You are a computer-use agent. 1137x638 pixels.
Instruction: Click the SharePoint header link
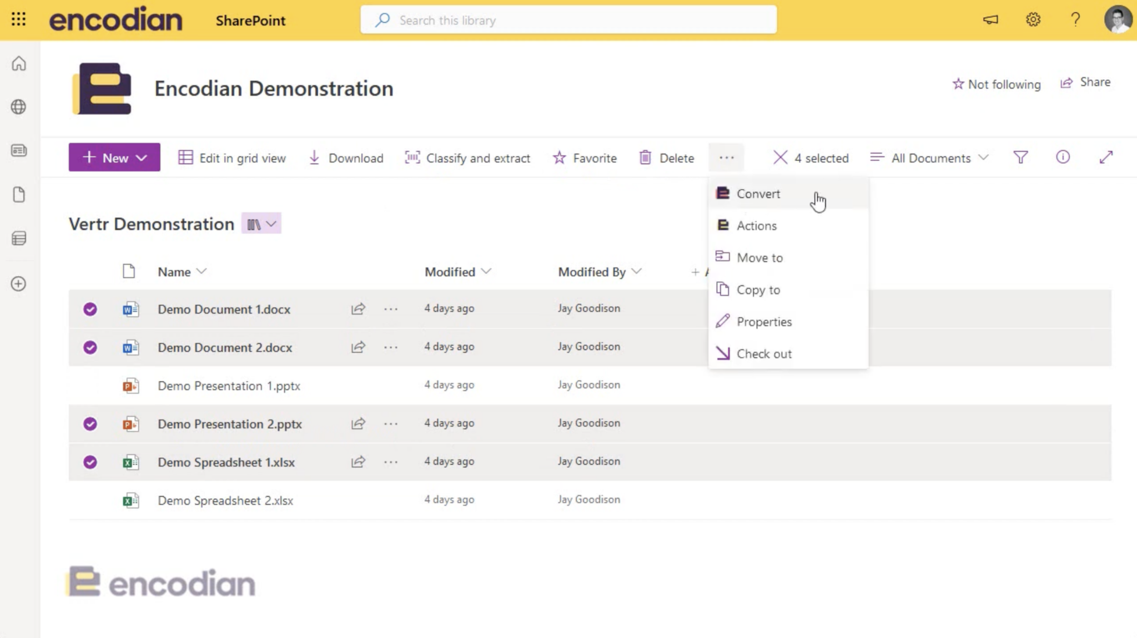pos(250,21)
